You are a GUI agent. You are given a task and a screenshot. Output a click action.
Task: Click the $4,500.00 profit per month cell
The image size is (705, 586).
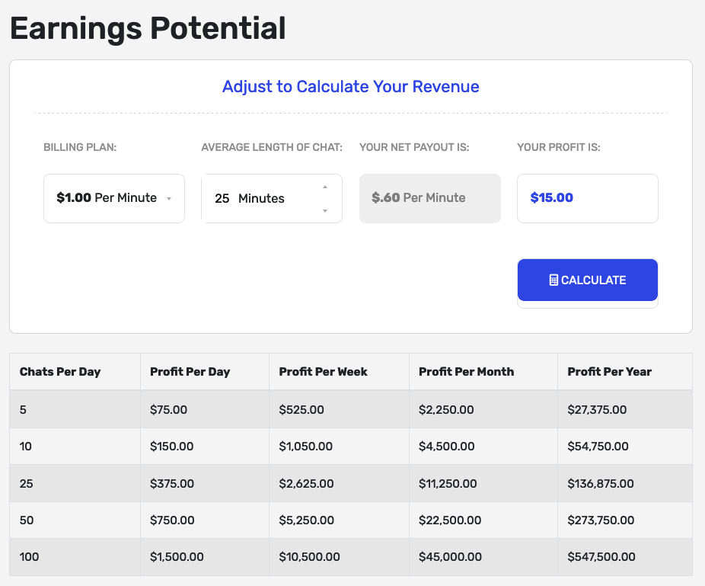pos(483,446)
